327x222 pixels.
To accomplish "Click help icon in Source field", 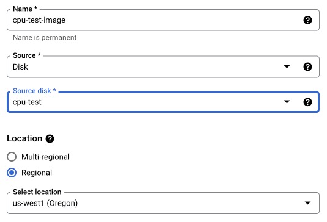I will 307,67.
